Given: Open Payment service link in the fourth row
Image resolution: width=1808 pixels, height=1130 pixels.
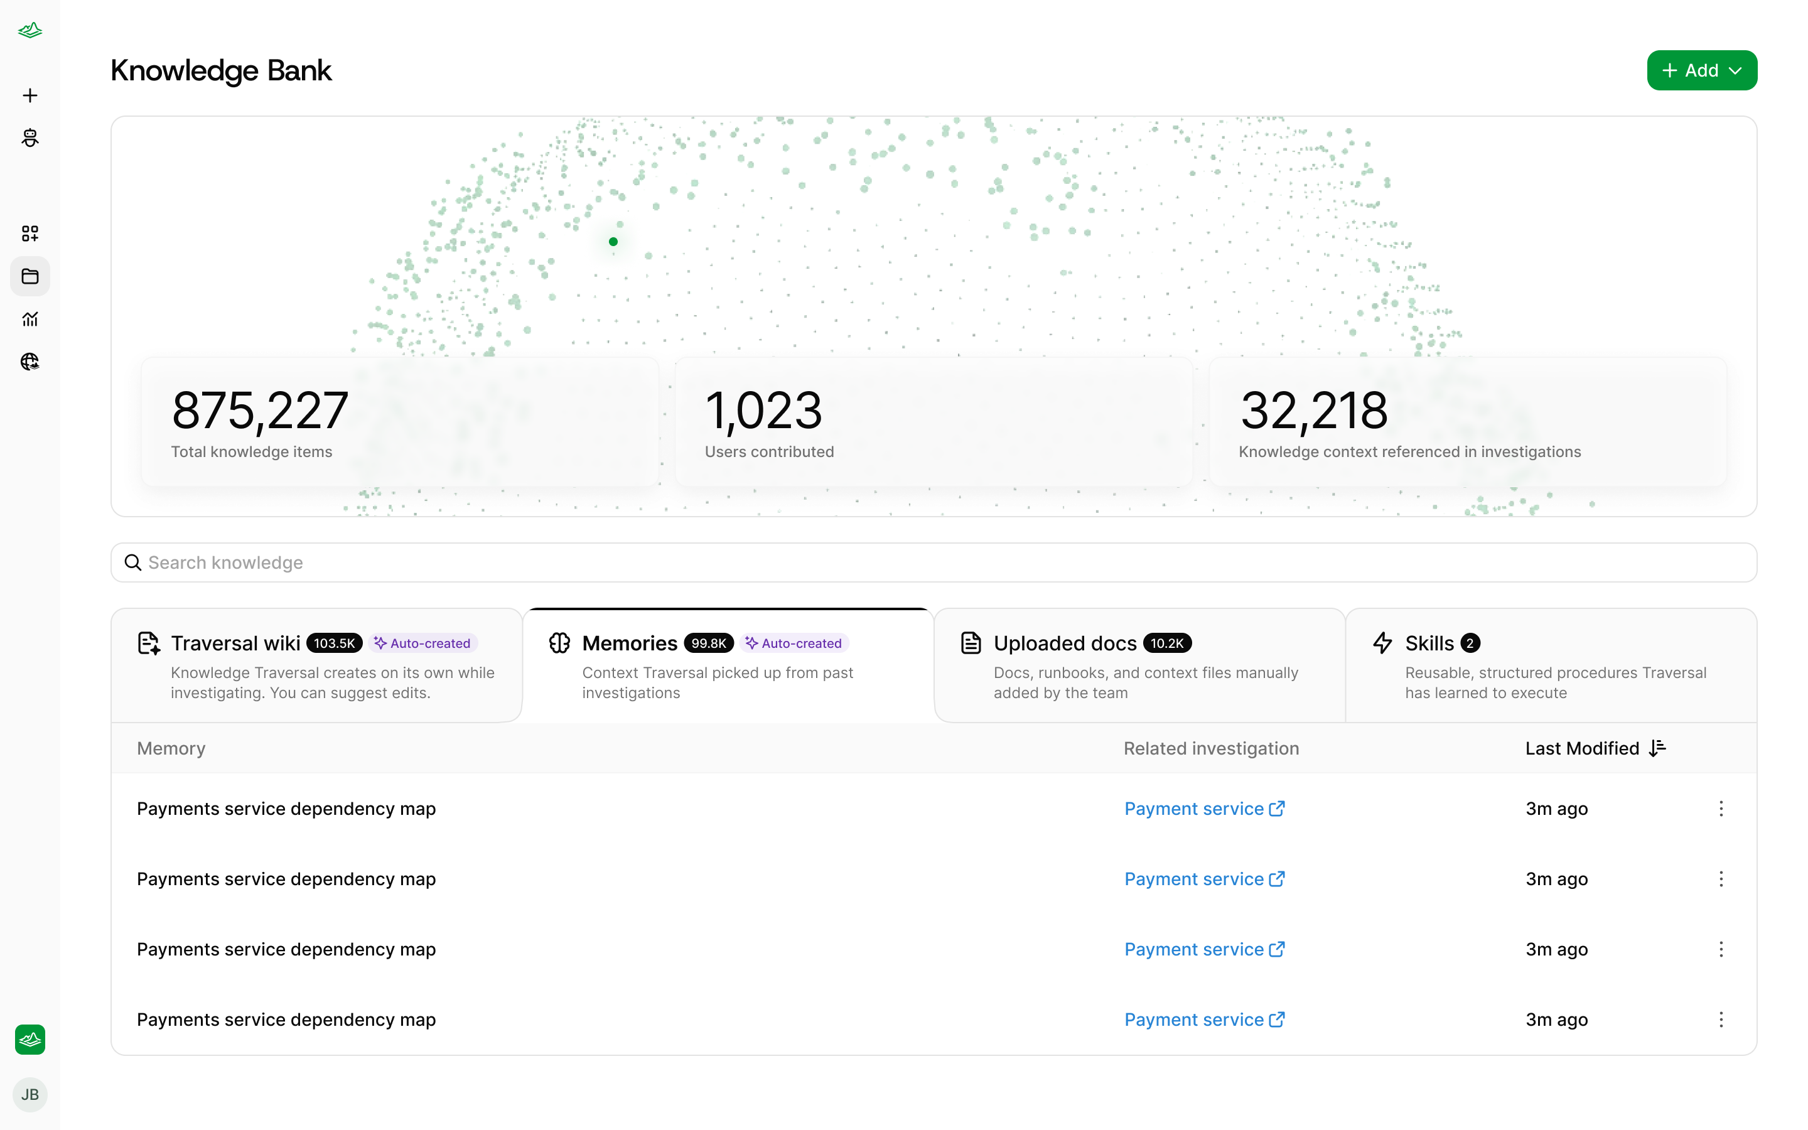Looking at the screenshot, I should [x=1204, y=1020].
